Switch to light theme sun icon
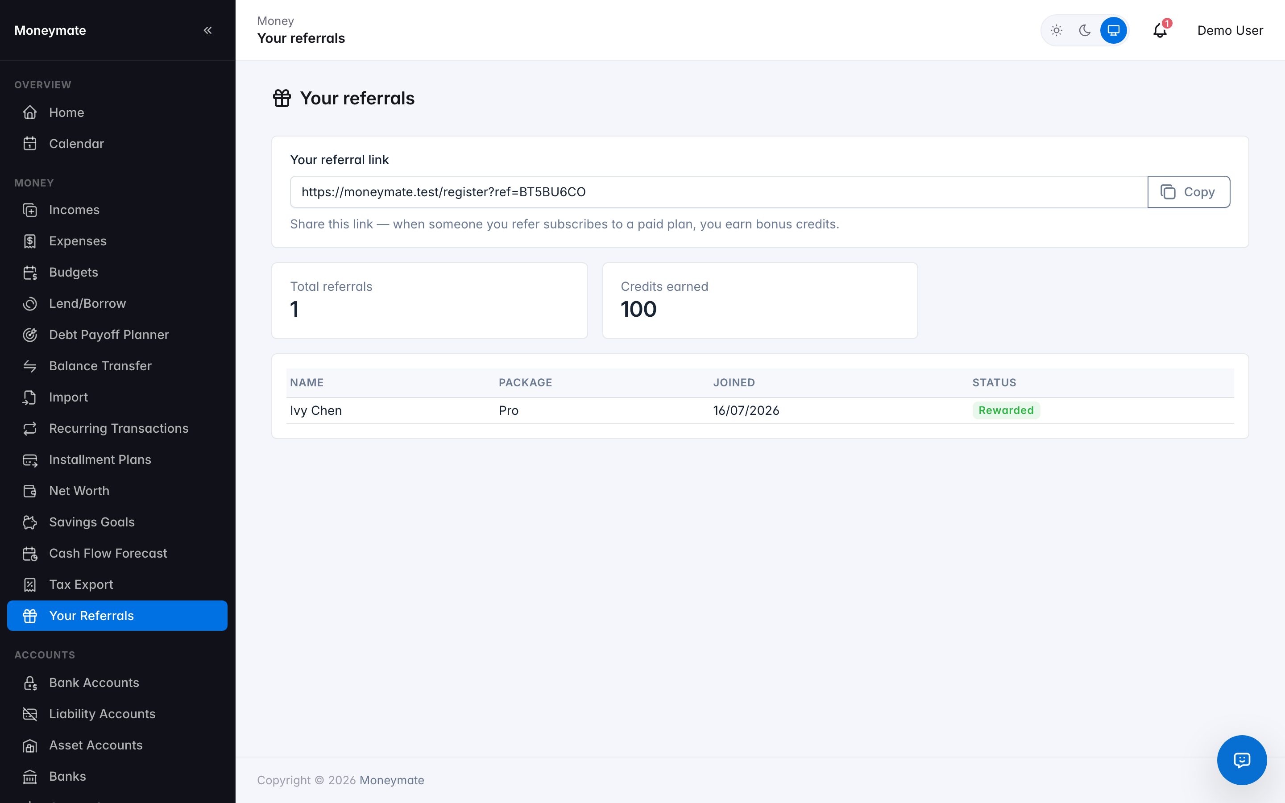The width and height of the screenshot is (1285, 803). 1056,30
